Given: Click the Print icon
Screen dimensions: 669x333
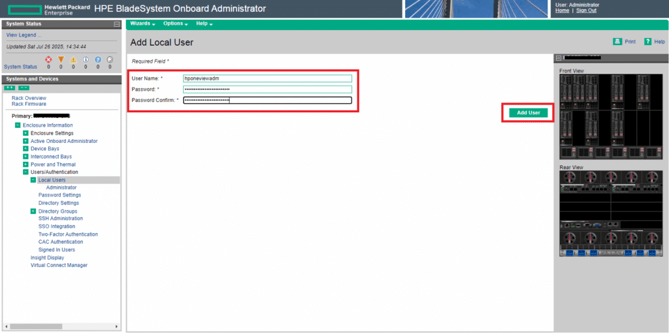Looking at the screenshot, I should [617, 41].
